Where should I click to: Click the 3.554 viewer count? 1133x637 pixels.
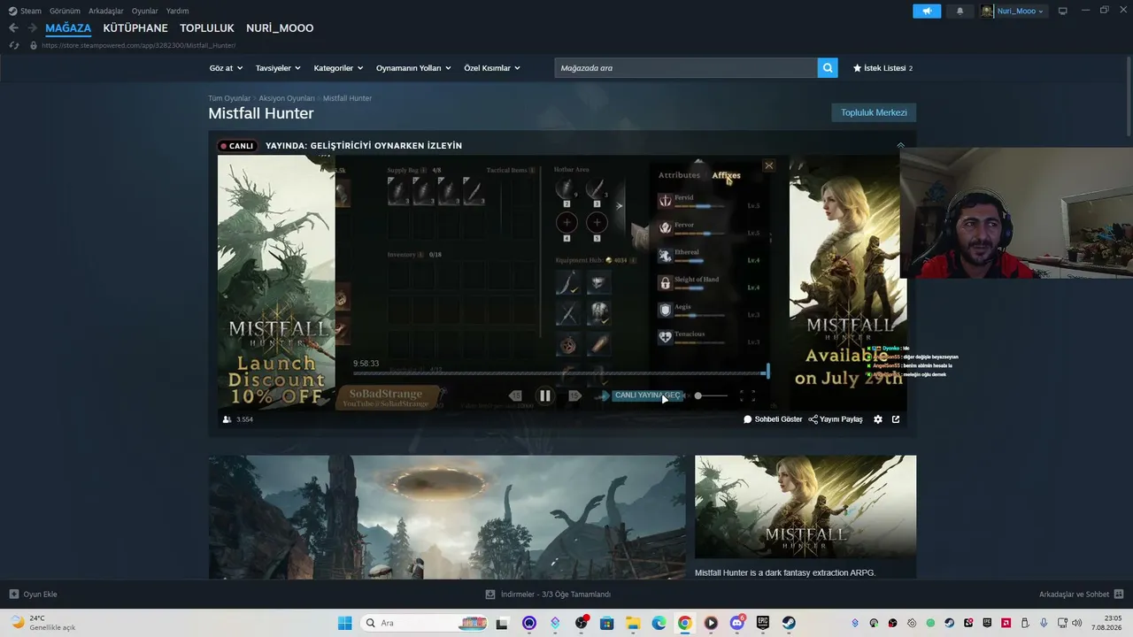coord(237,419)
